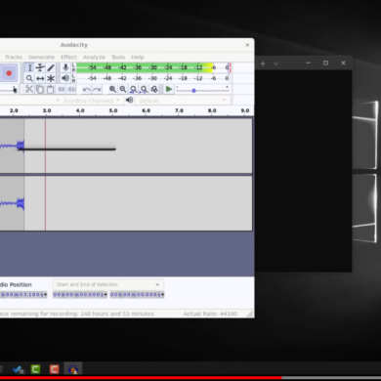Click the playback level meter bar
Viewport: 381px width, 381px height.
(x=153, y=78)
